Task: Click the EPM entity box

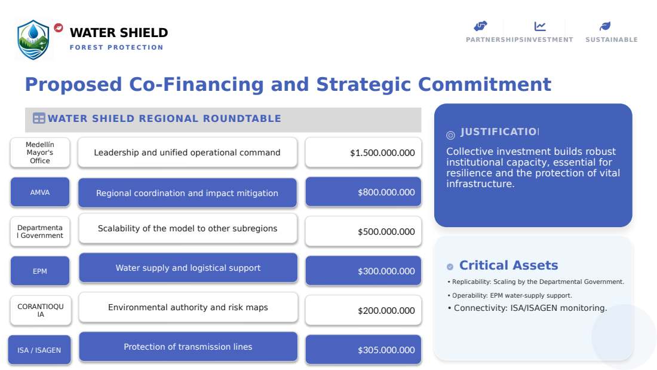Action: pyautogui.click(x=40, y=271)
